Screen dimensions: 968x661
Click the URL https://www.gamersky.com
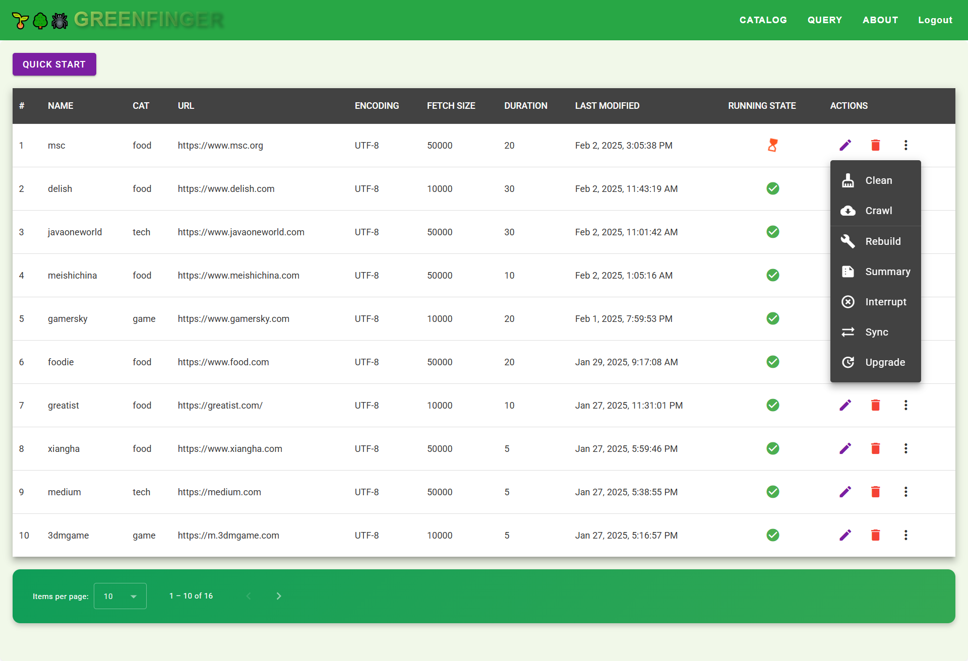pos(233,319)
